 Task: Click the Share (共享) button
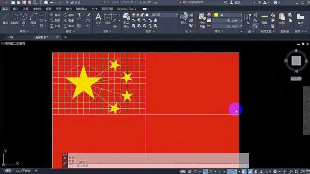tap(75, 2)
